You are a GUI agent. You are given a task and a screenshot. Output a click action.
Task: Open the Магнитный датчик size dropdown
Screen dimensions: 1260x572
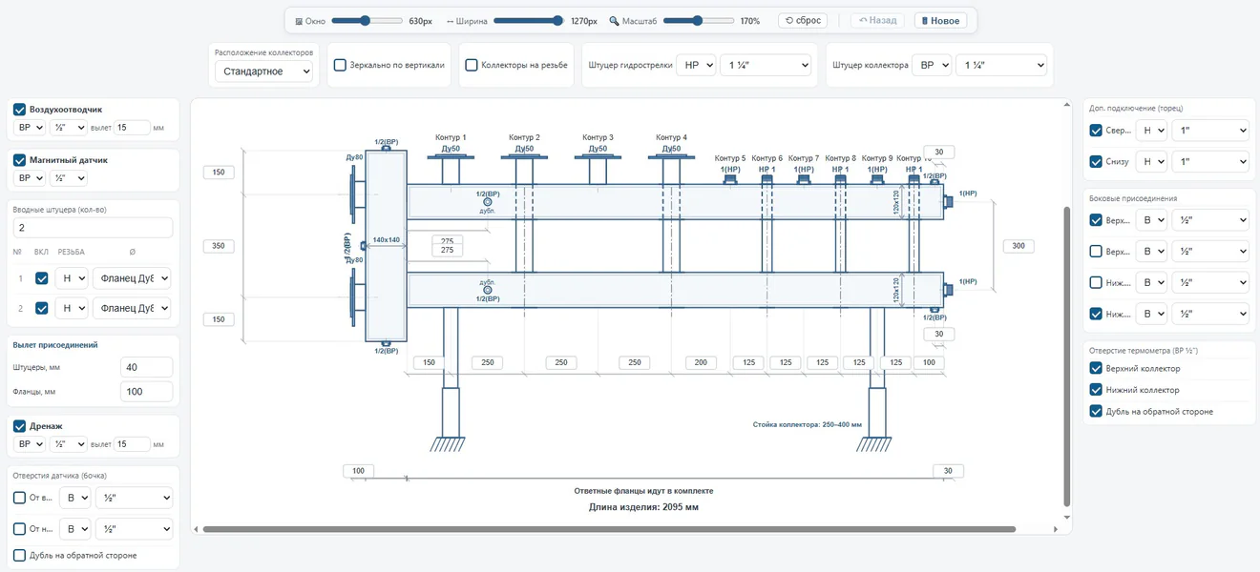(x=69, y=178)
